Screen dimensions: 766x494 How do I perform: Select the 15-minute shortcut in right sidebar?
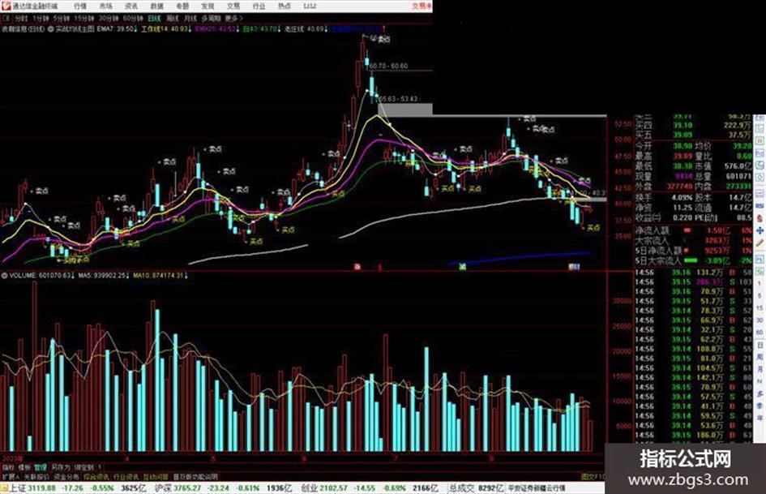click(760, 307)
